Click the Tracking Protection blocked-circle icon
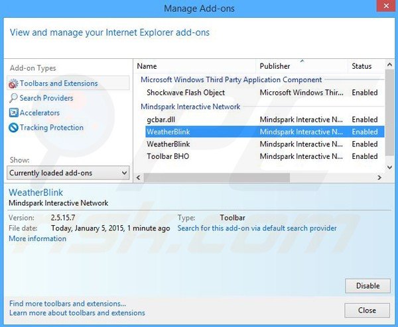Viewport: 398px width, 327px height. [x=13, y=127]
